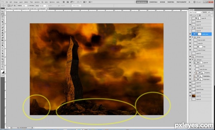The image size is (215, 130).
Task: Open the Window menu
Action: [52, 2]
